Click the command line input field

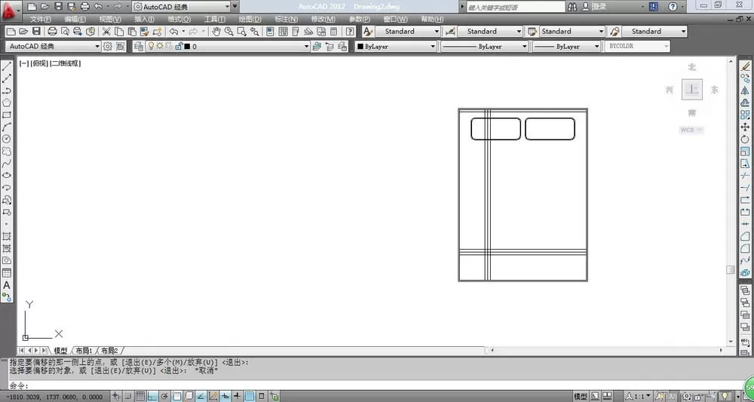click(x=375, y=385)
